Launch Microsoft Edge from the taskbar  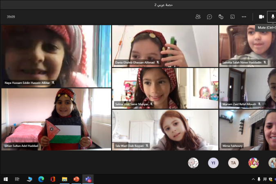[41, 179]
